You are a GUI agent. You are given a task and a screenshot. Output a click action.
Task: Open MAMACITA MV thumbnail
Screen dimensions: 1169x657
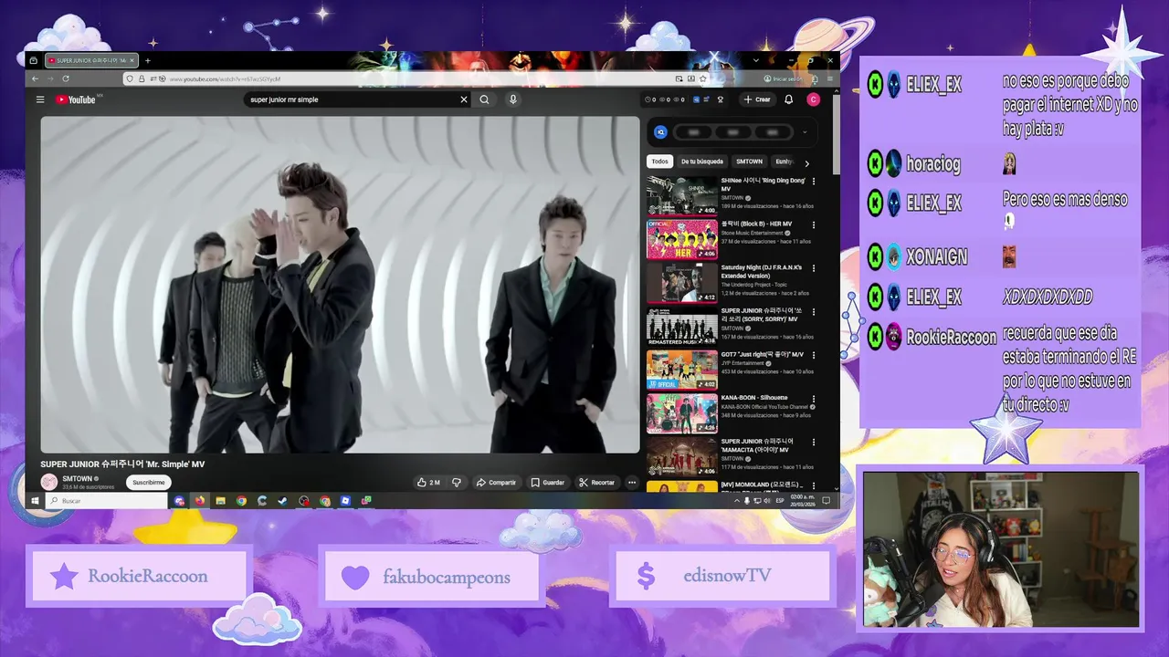point(682,457)
